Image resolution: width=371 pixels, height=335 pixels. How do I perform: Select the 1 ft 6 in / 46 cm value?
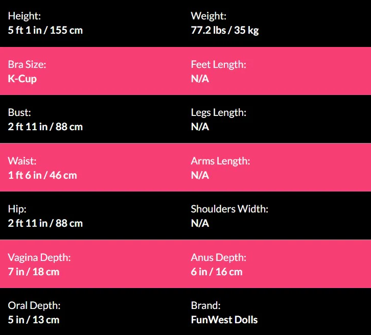[x=42, y=175]
